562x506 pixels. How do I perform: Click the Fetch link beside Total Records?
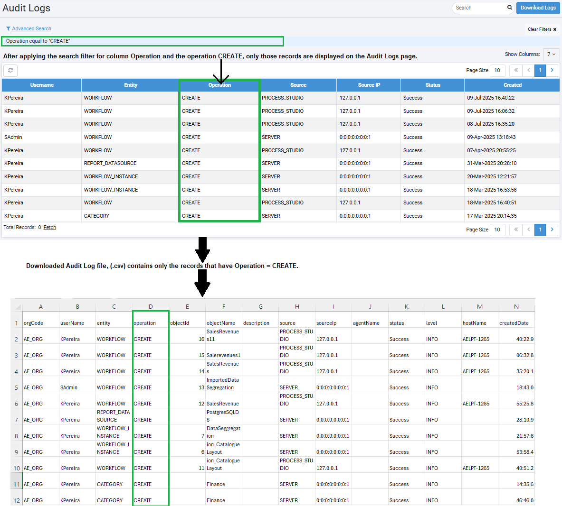(x=49, y=227)
